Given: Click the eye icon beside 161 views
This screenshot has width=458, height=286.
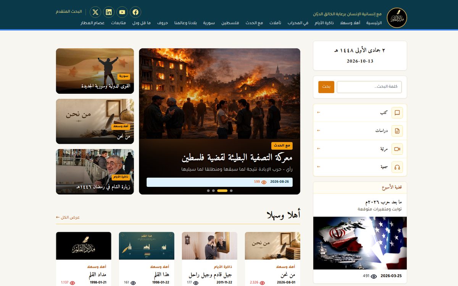Looking at the screenshot, I should click(133, 283).
